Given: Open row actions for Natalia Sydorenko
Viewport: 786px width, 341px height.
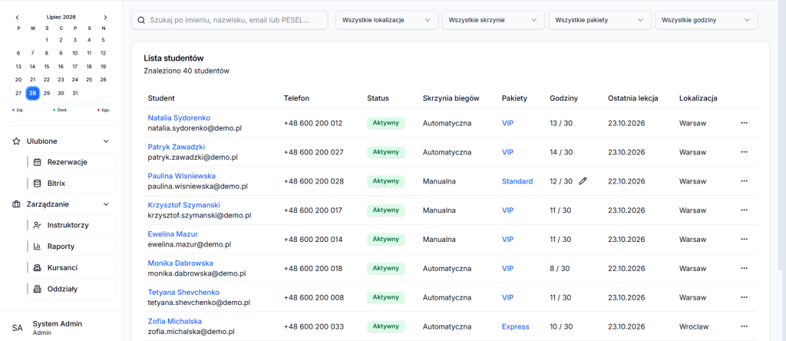Looking at the screenshot, I should coord(744,123).
